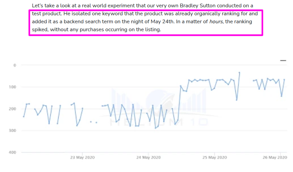The width and height of the screenshot is (293, 172).
Task: Click the Helium 10 watermark logo in chart
Action: coord(159,108)
